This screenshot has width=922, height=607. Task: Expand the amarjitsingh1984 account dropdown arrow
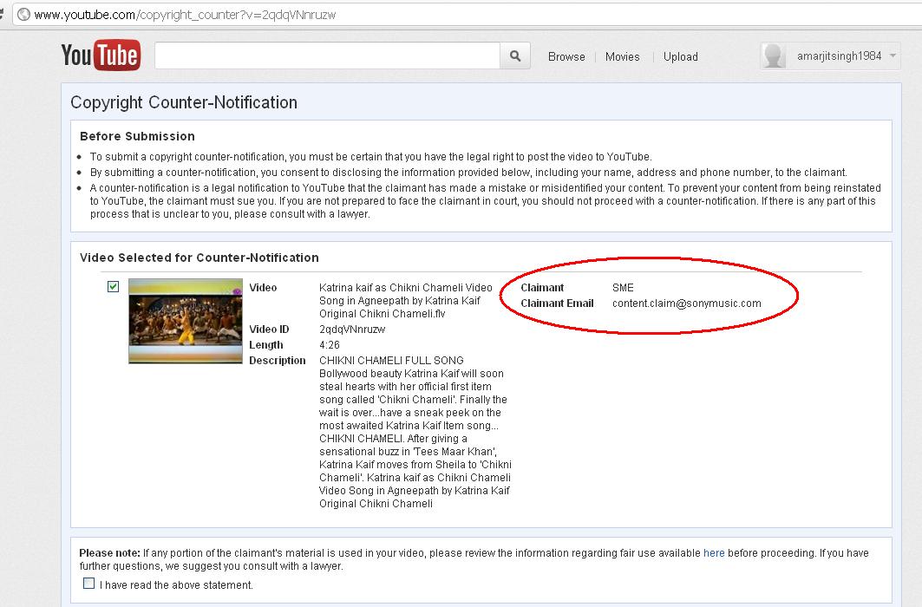(893, 55)
